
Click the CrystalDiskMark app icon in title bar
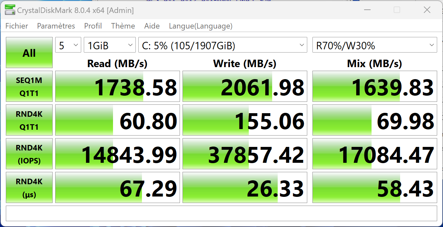coord(10,10)
